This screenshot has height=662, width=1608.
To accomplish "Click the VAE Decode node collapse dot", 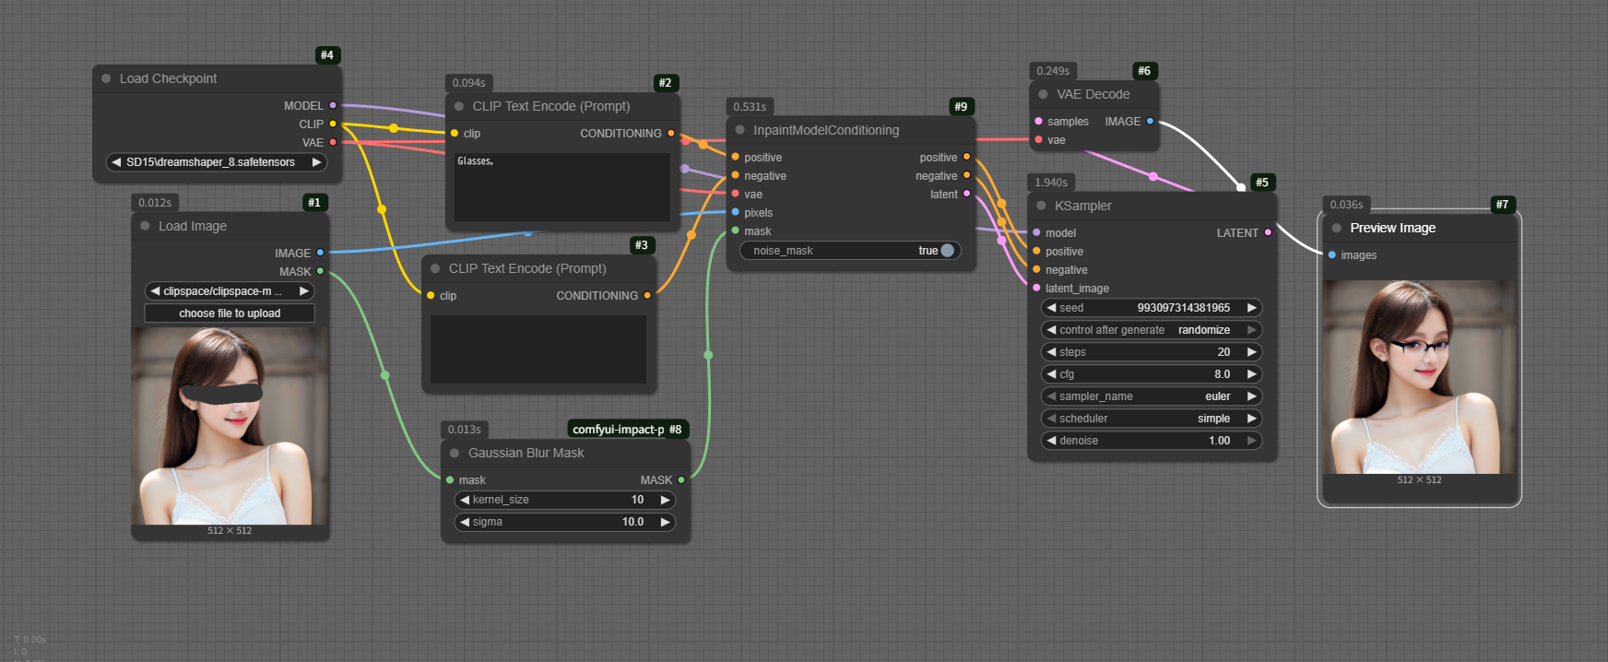I will (1043, 95).
